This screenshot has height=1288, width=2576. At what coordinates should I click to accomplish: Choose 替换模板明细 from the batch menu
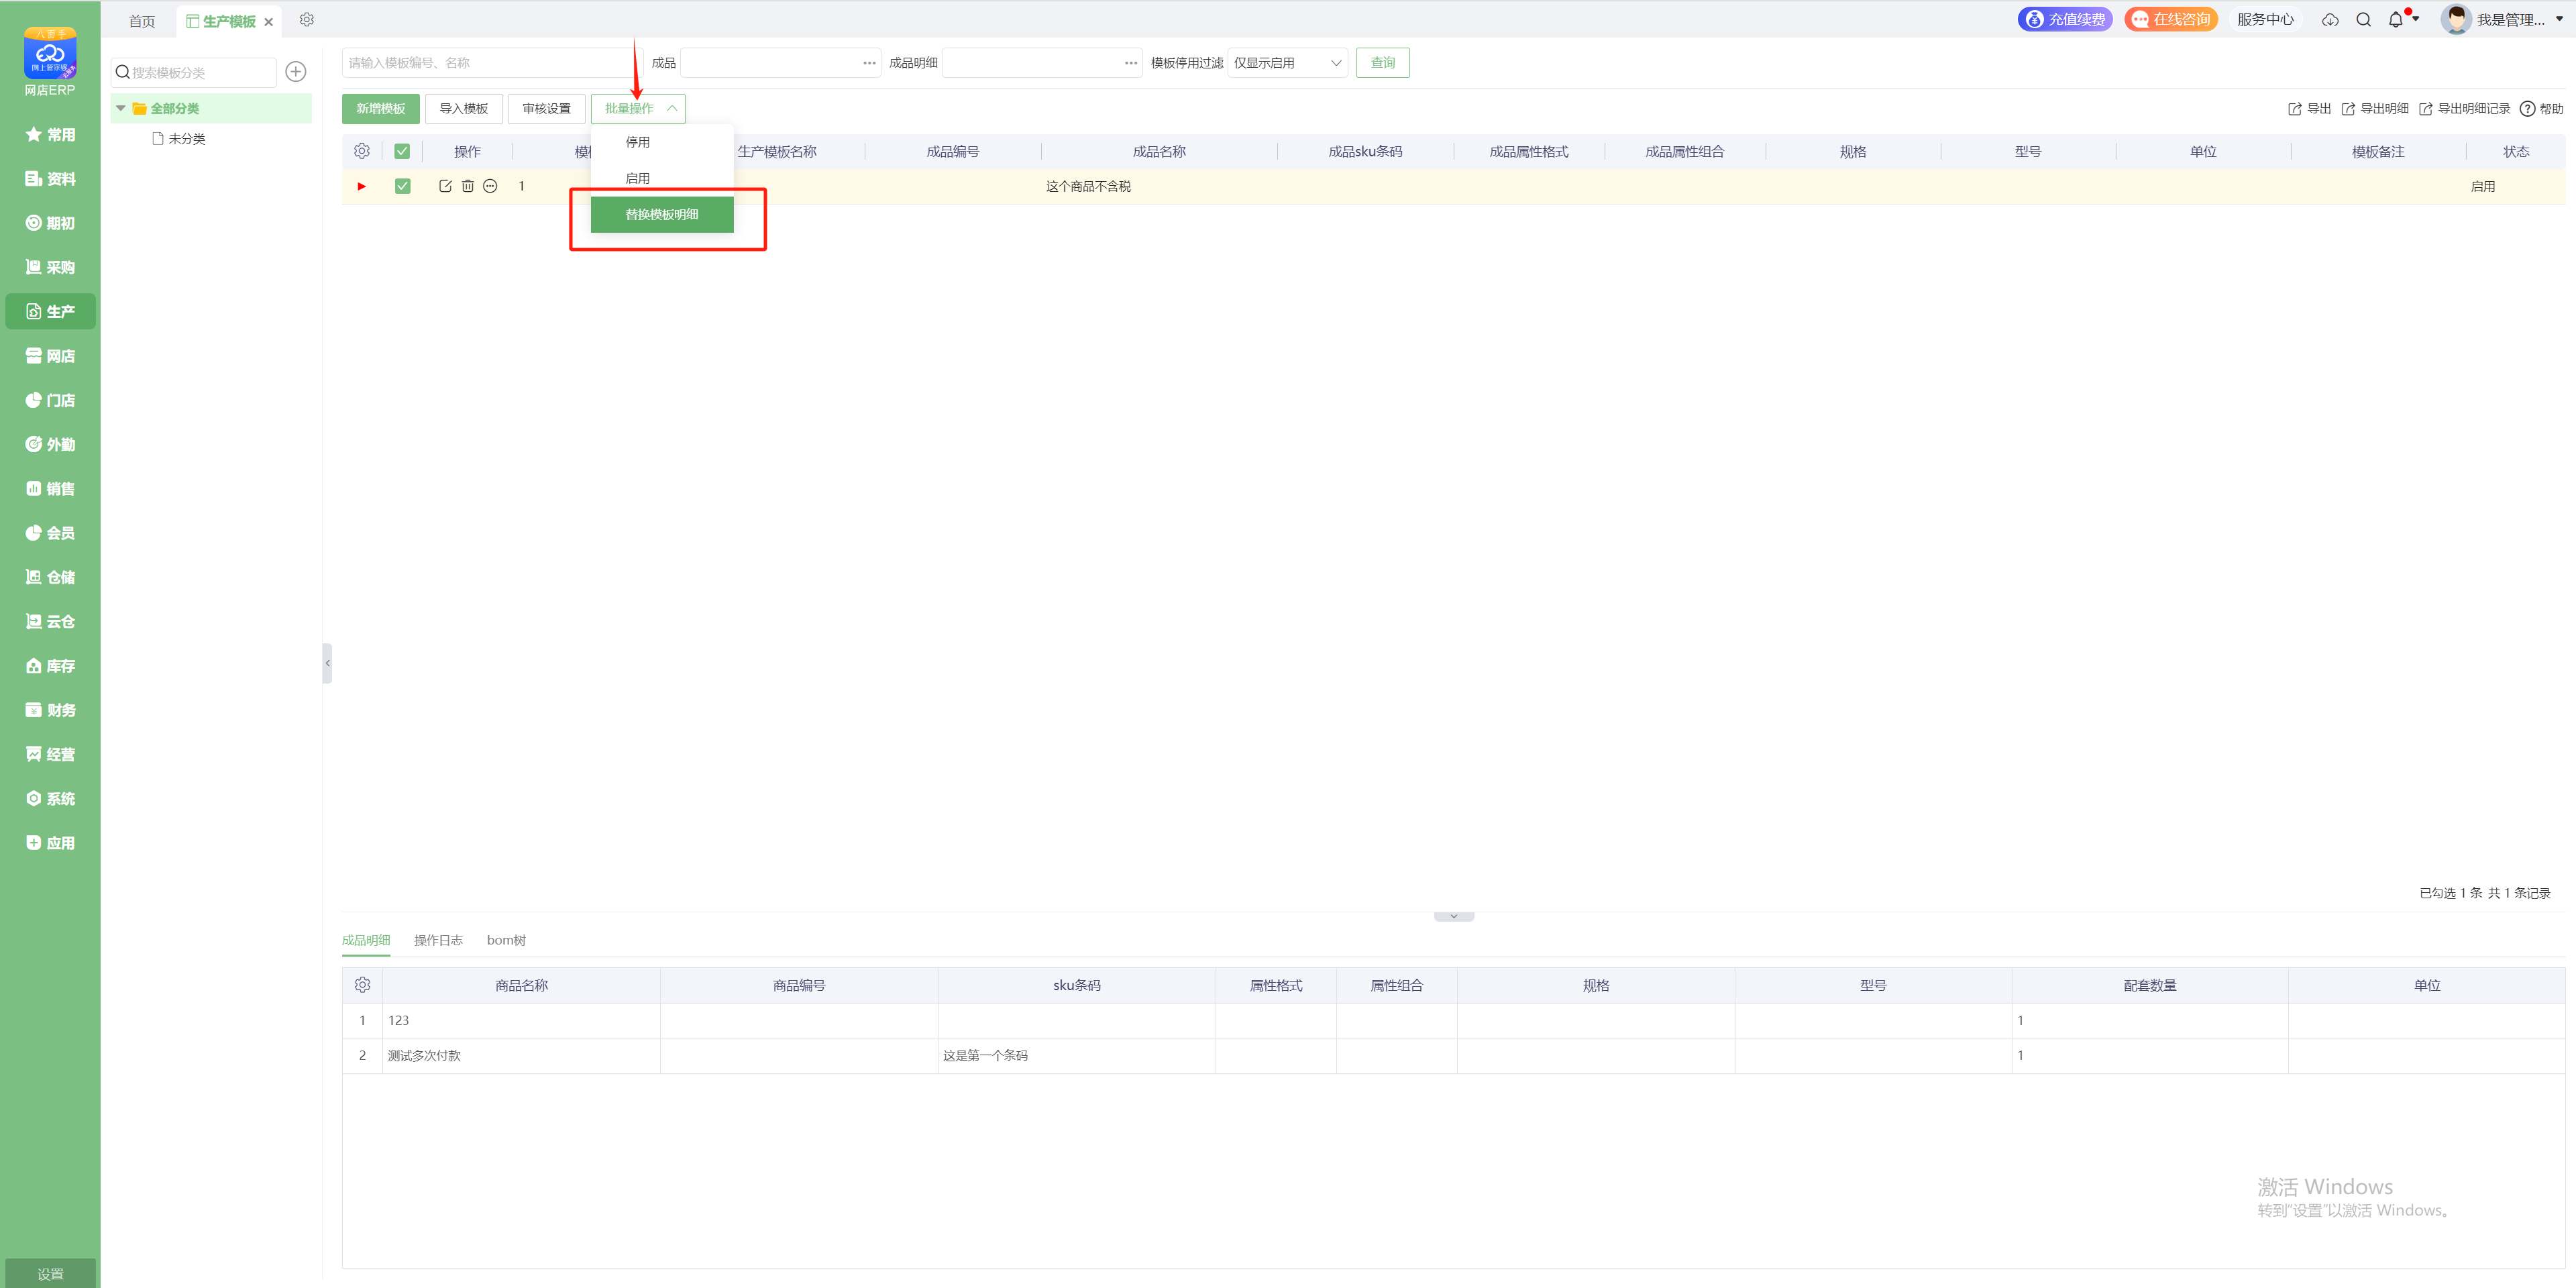[x=662, y=214]
